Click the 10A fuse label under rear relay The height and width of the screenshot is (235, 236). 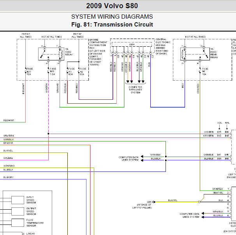[x=205, y=72]
